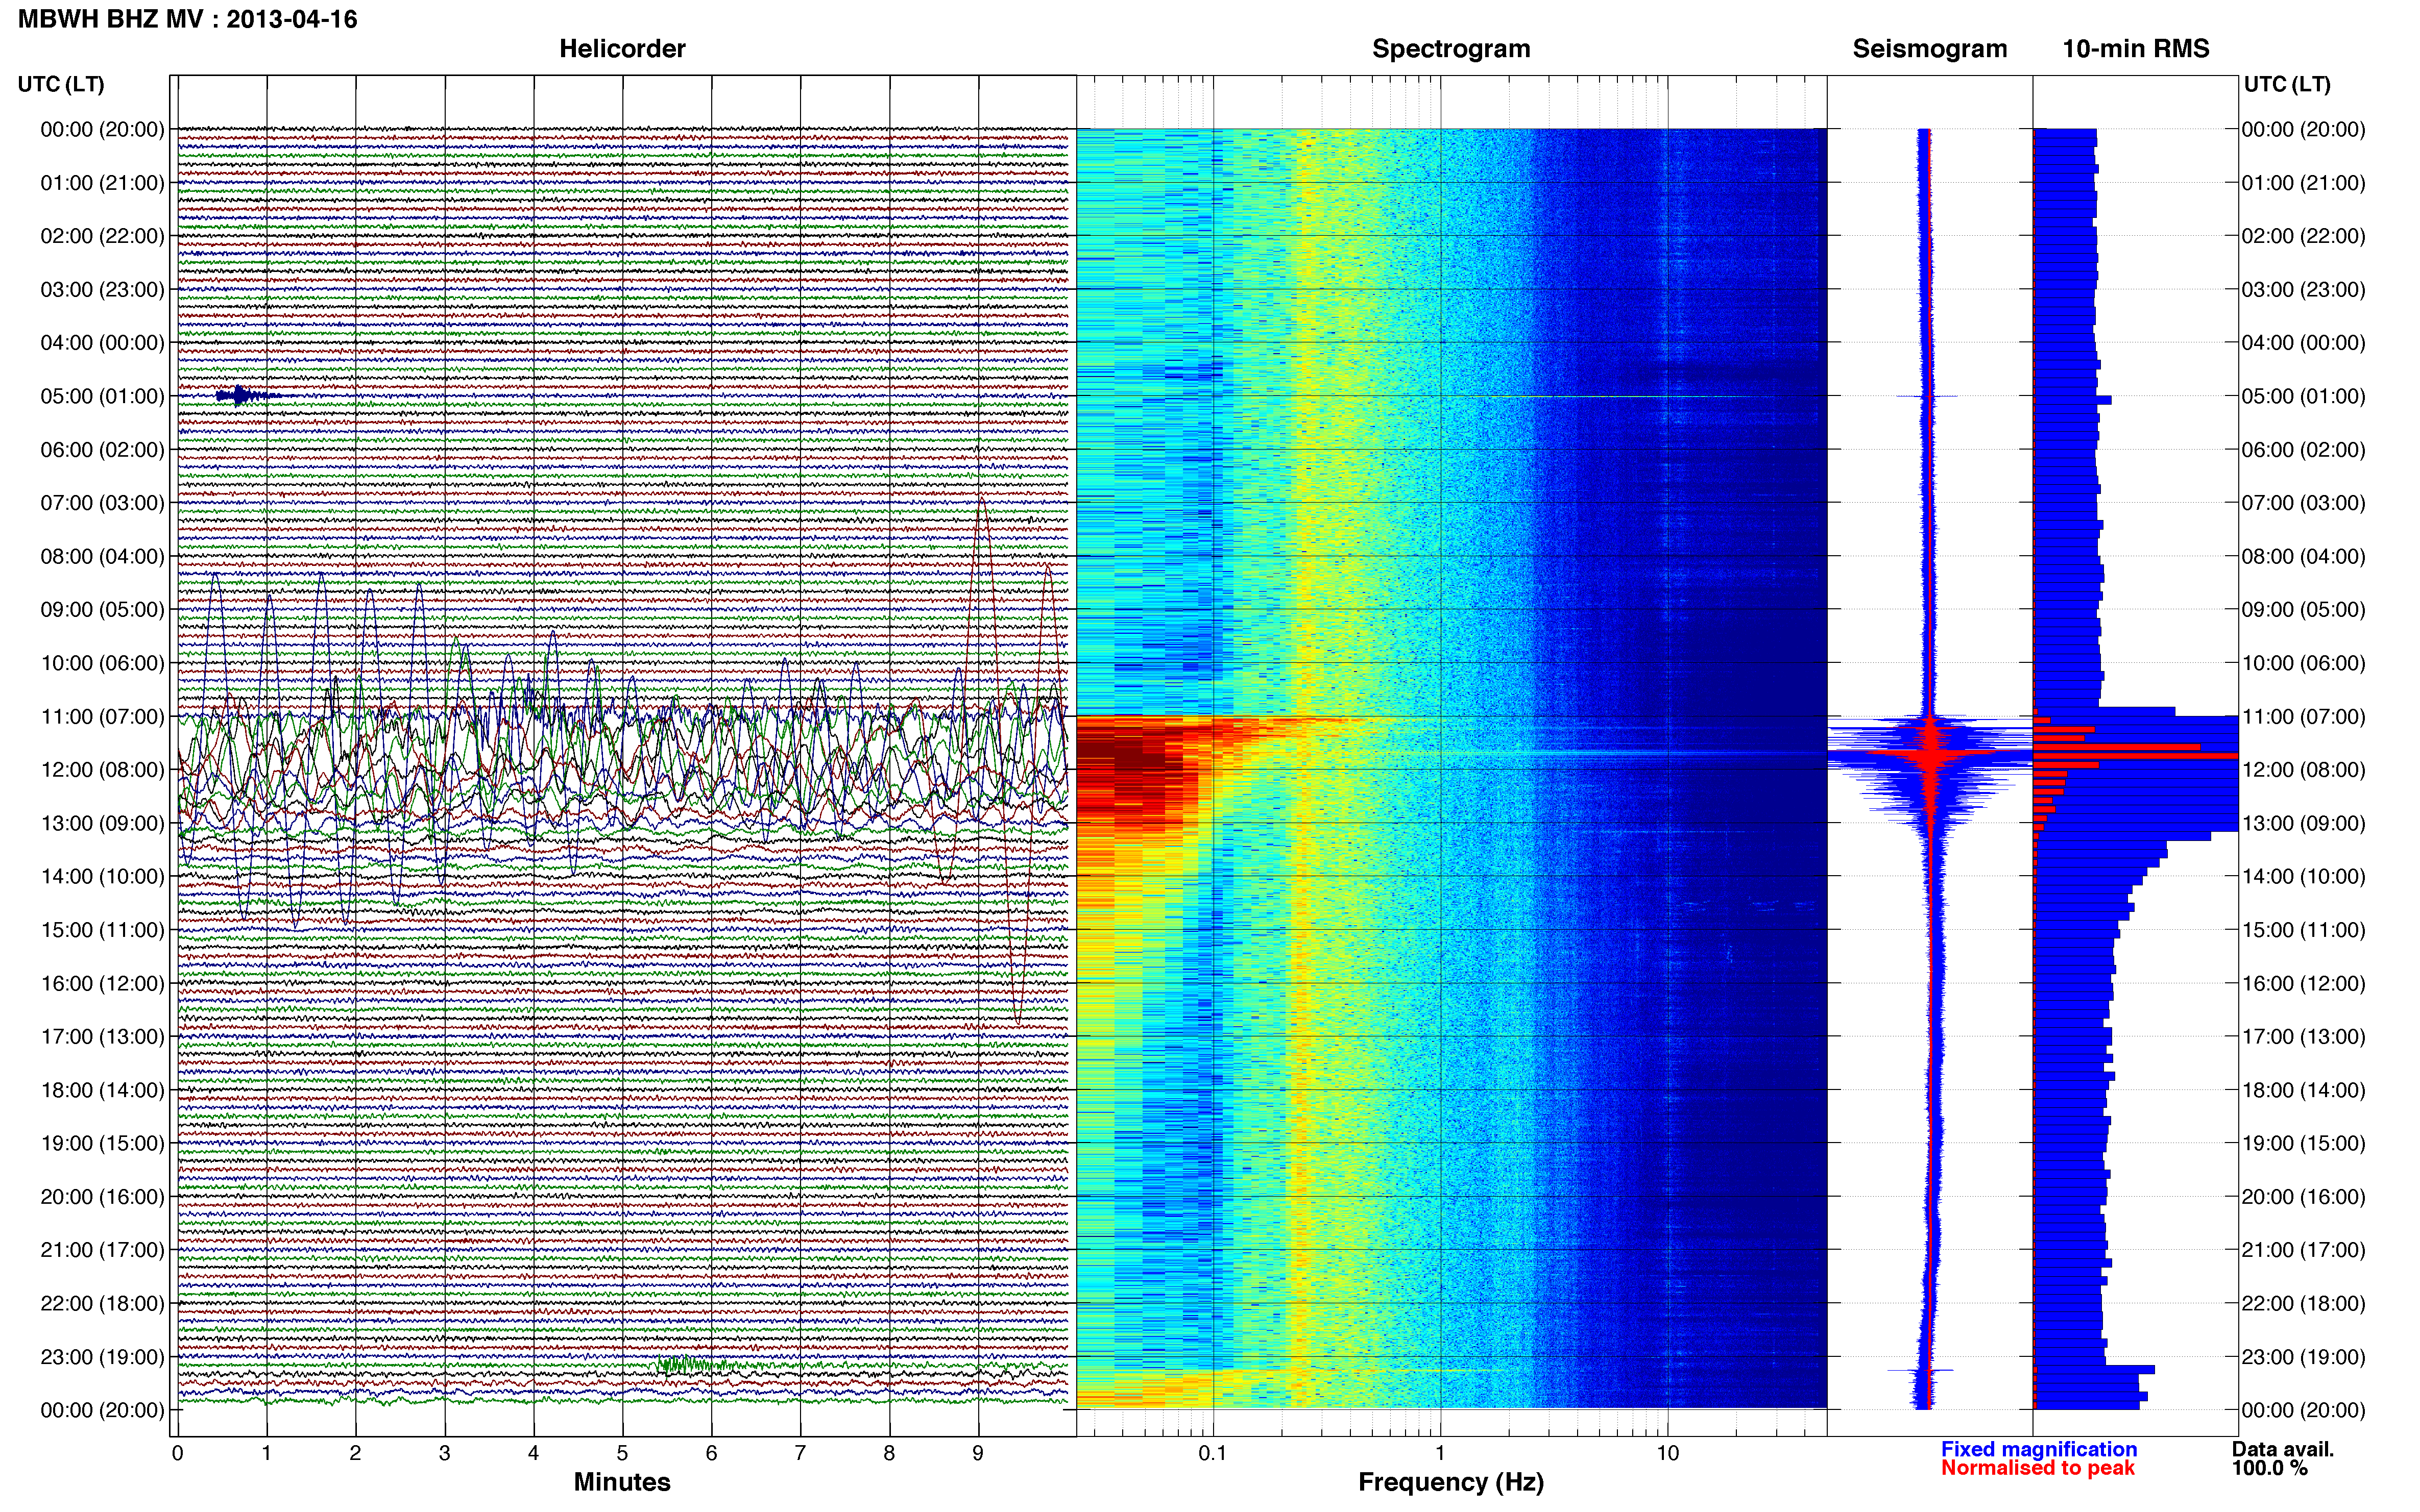Click the blue 'Fixed magnification' legend text
Screen dimensions: 2420x1512
[2038, 1449]
